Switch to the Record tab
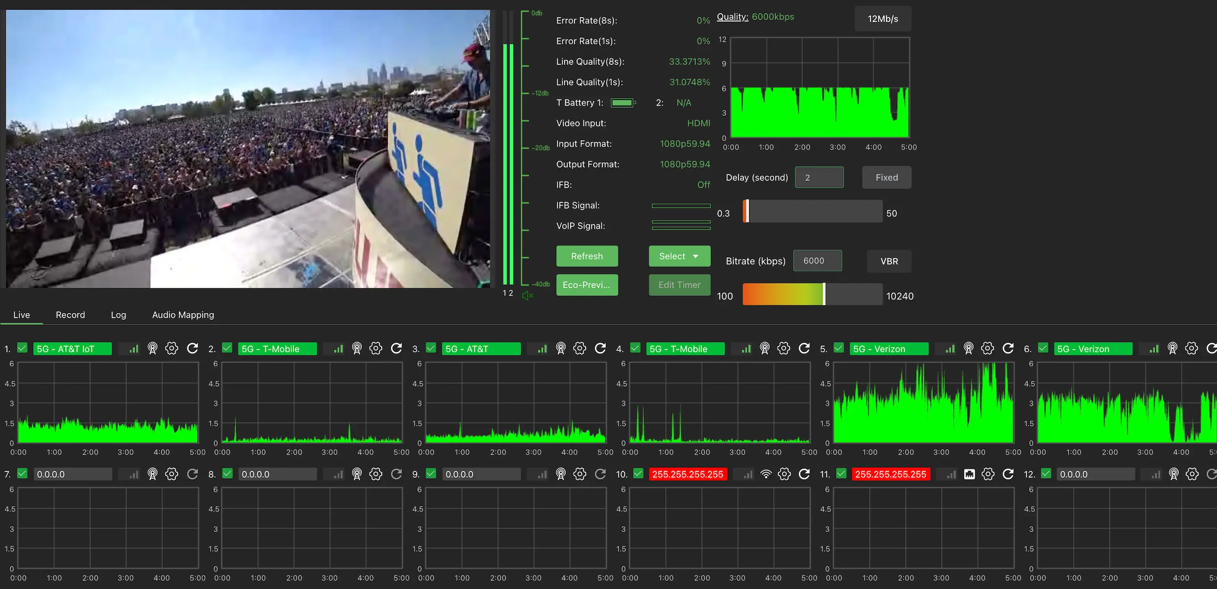 tap(71, 314)
